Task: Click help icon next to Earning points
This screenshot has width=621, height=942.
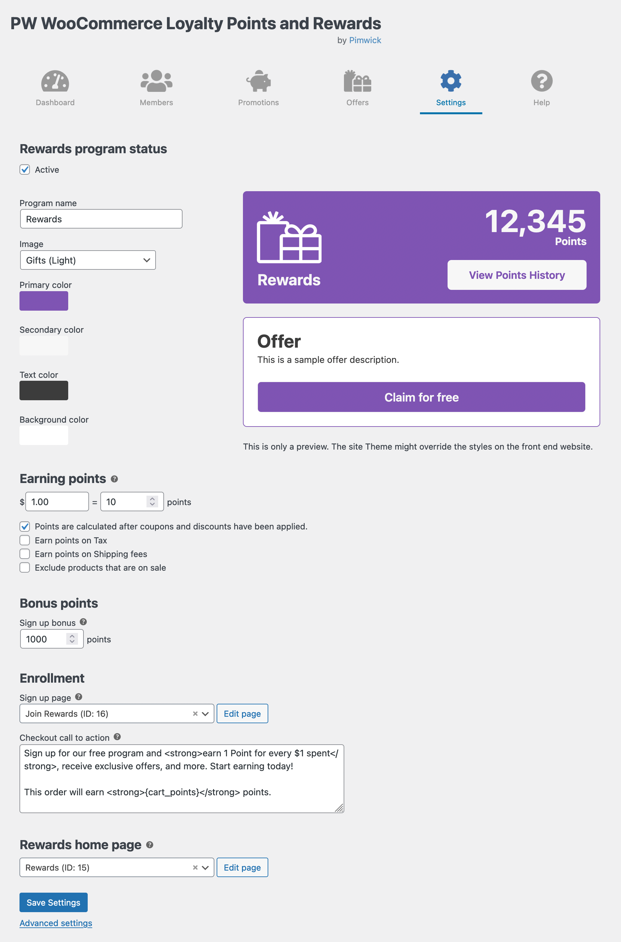Action: pyautogui.click(x=114, y=479)
